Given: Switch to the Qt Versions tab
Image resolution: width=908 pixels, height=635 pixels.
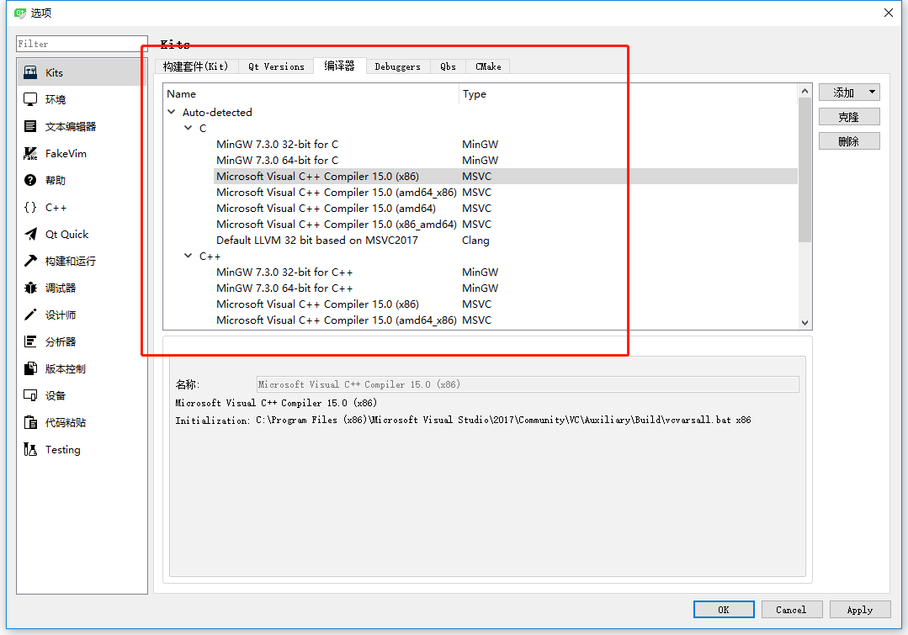Looking at the screenshot, I should pos(275,66).
